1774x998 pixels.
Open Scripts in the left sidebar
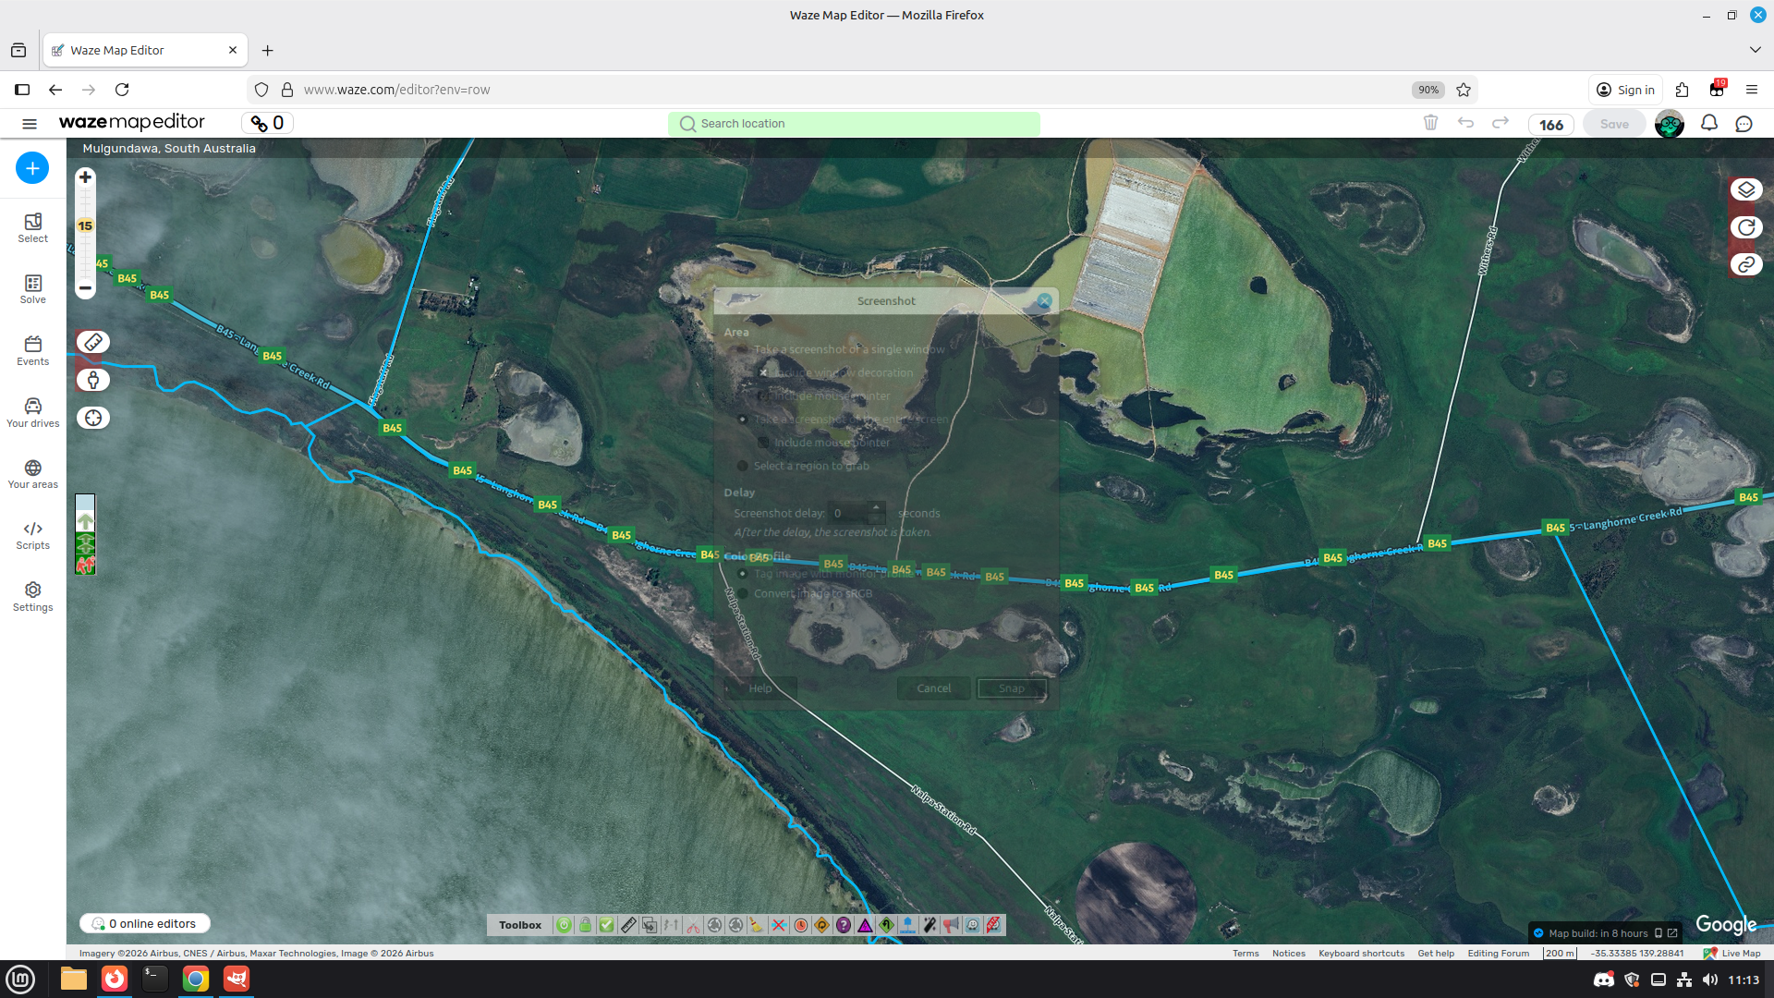32,535
